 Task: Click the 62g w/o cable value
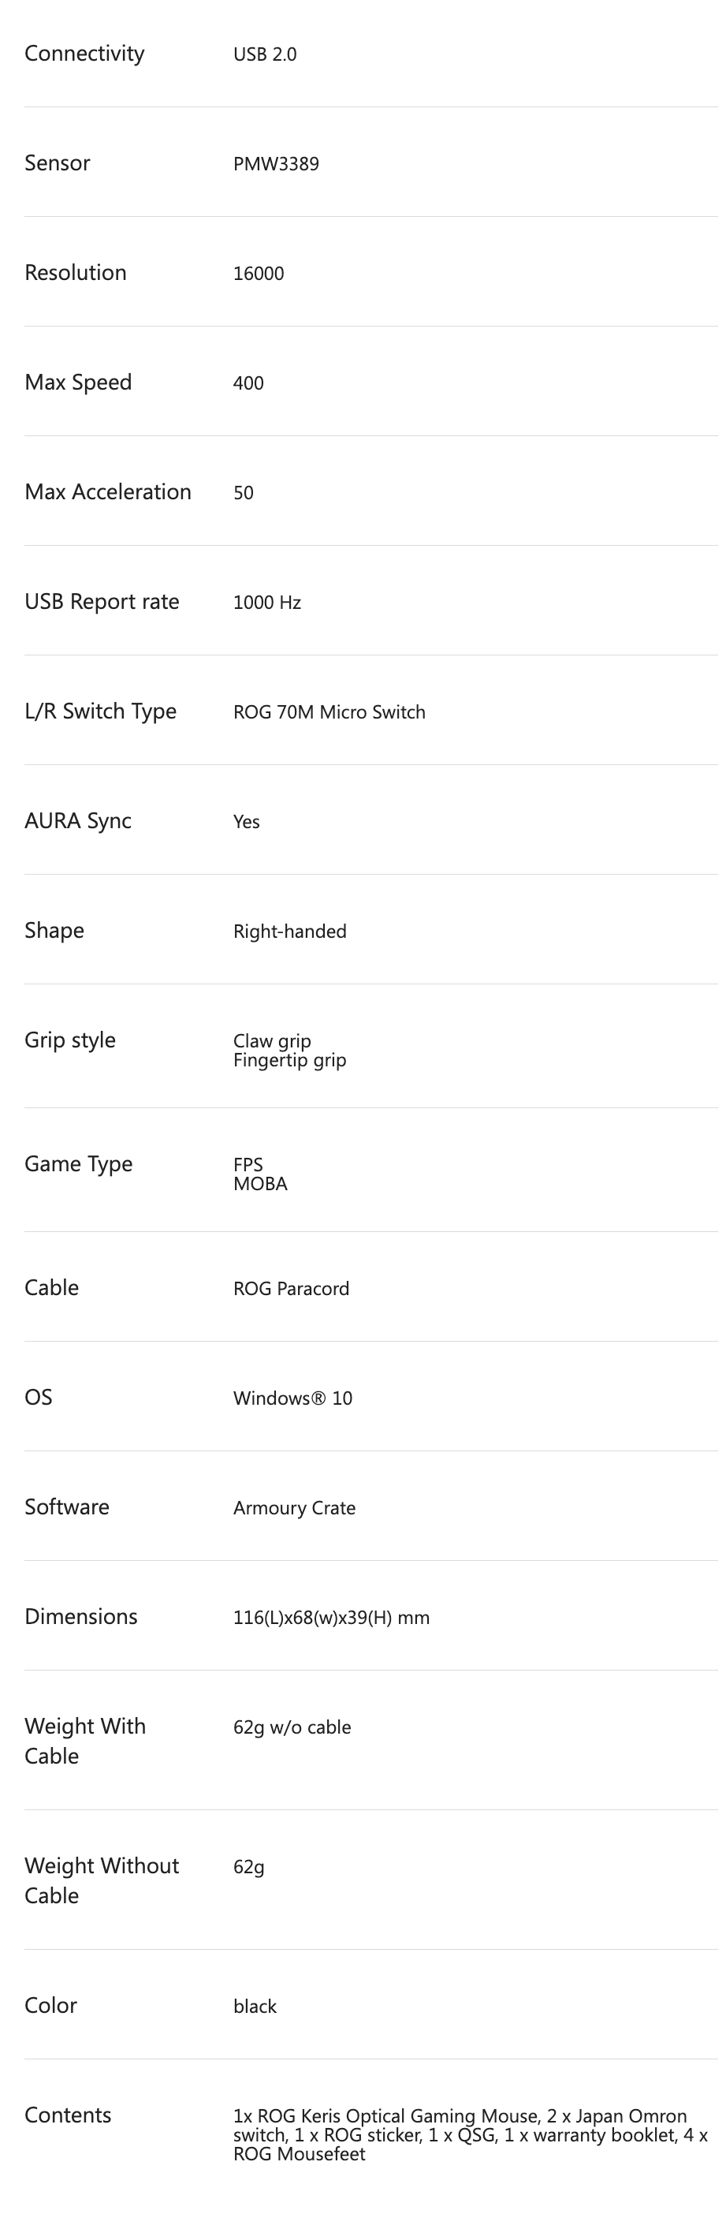point(292,1727)
